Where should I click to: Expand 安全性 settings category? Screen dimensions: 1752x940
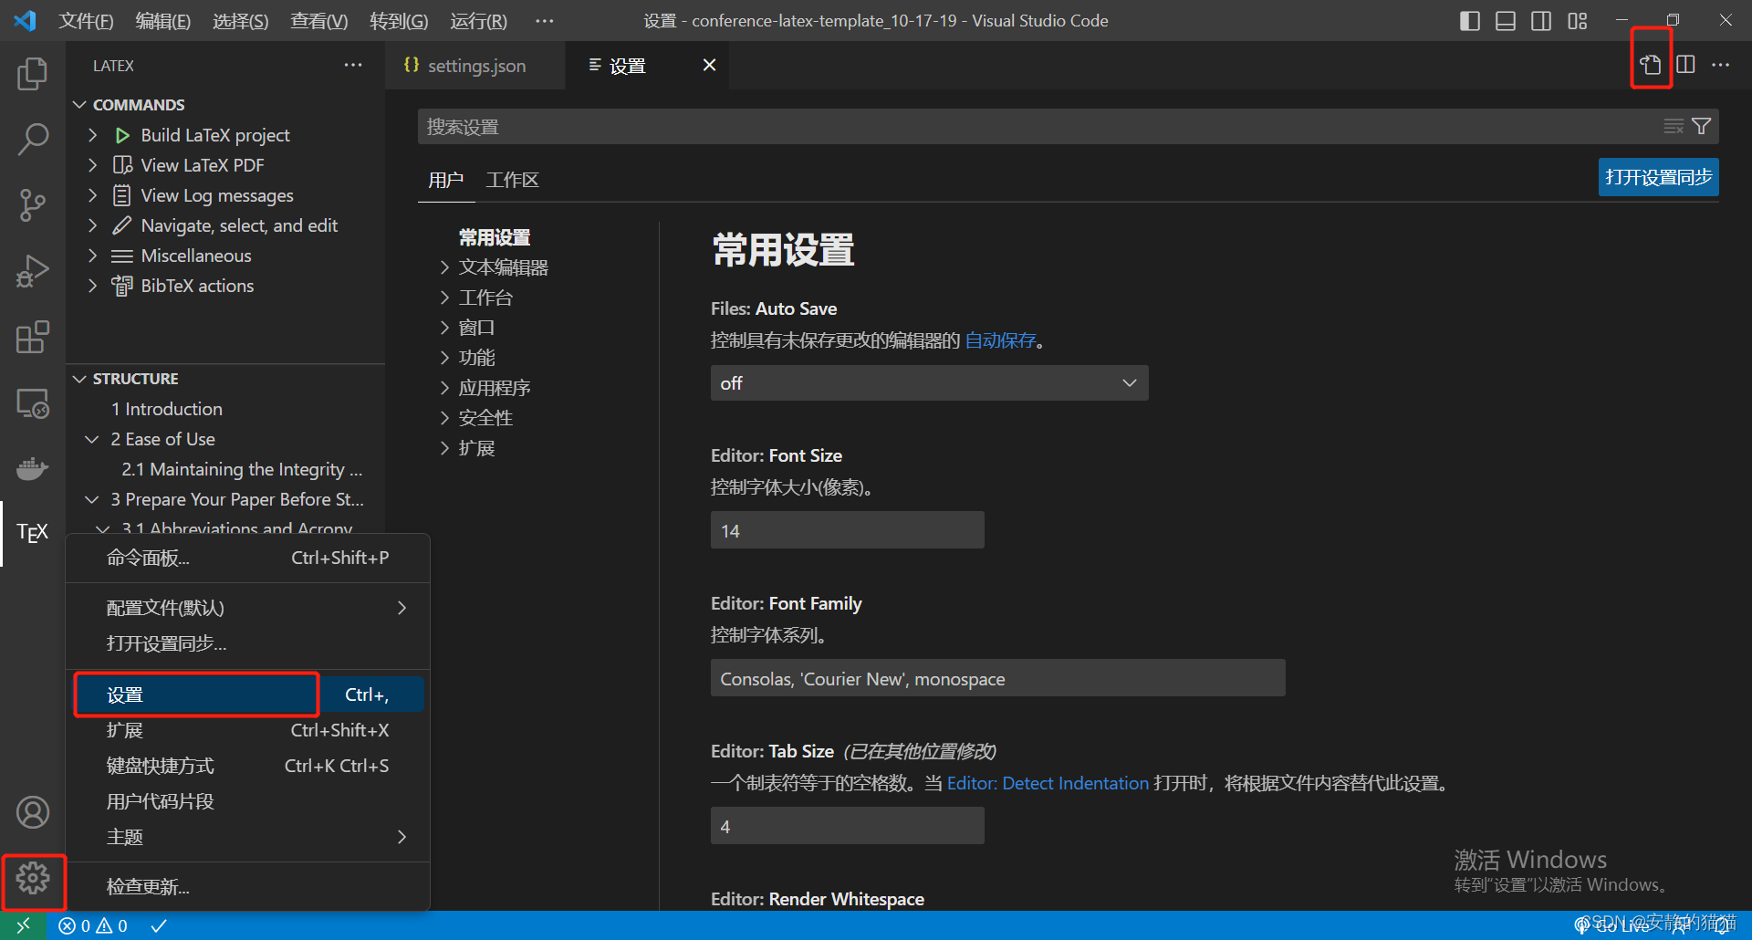(444, 418)
